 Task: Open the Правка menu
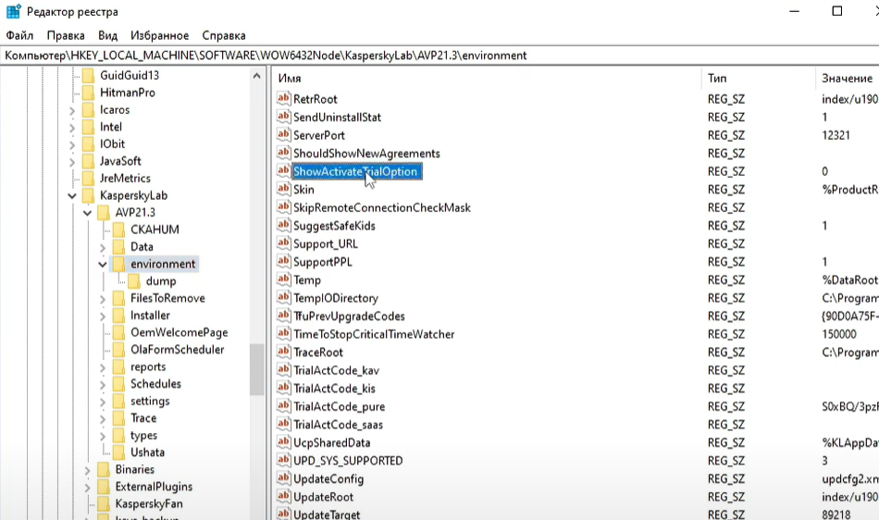(66, 35)
